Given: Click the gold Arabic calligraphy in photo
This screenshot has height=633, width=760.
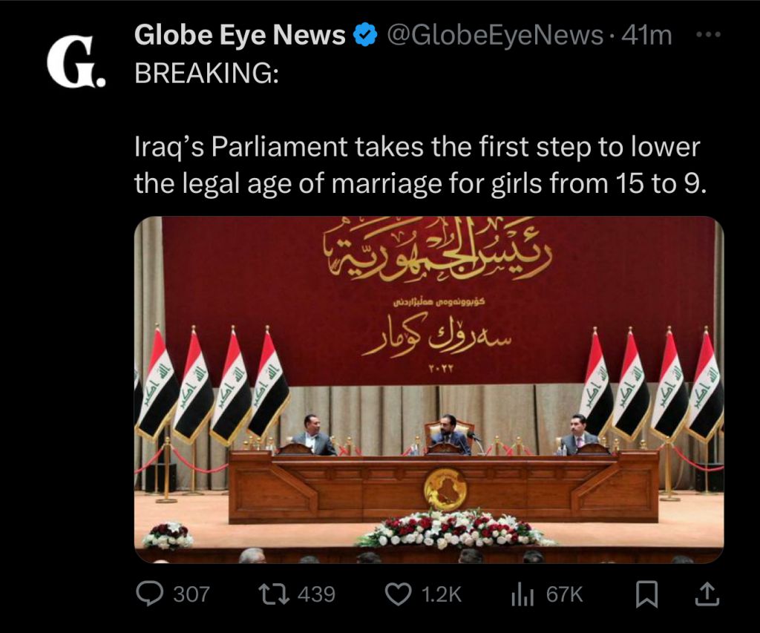Looking at the screenshot, I should (x=439, y=250).
